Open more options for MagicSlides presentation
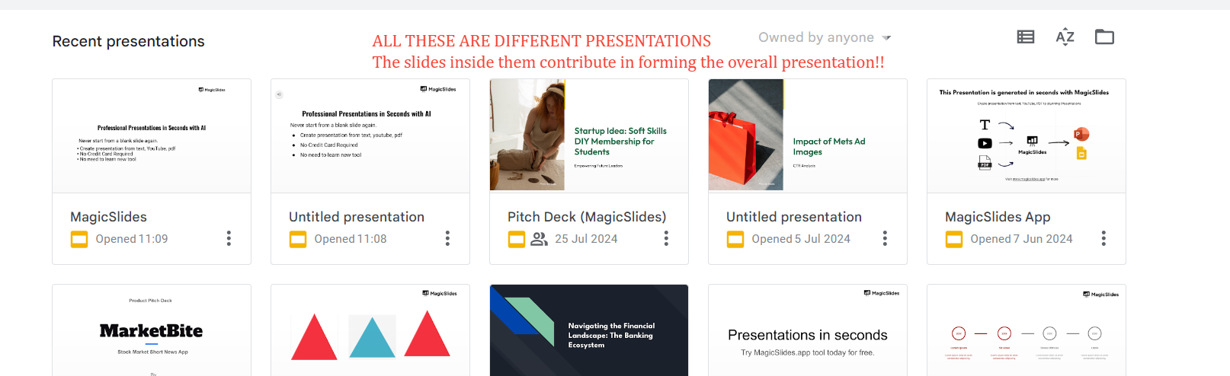 point(229,238)
